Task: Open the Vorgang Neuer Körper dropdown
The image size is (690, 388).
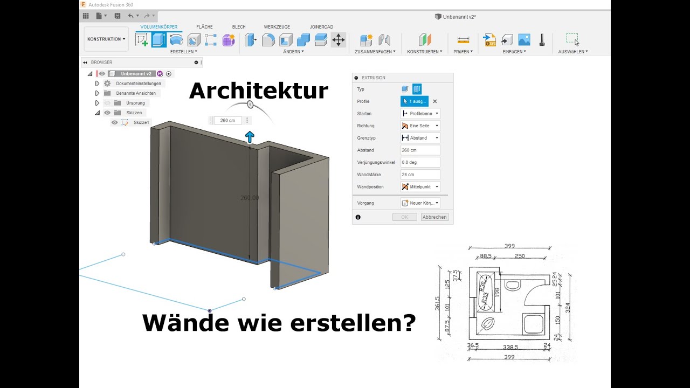Action: (x=420, y=203)
